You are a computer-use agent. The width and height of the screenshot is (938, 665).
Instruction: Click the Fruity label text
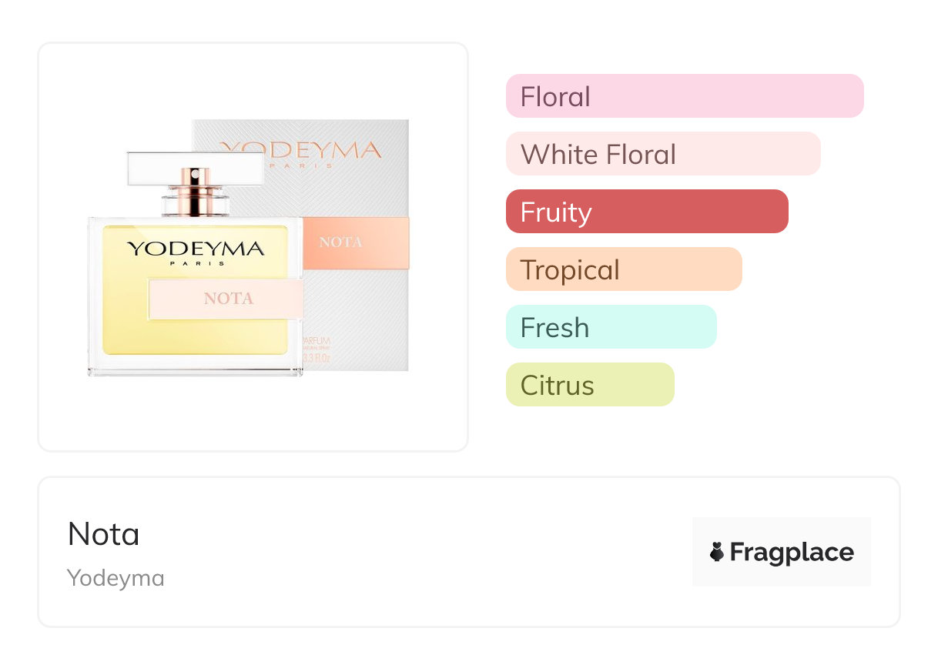coord(555,212)
